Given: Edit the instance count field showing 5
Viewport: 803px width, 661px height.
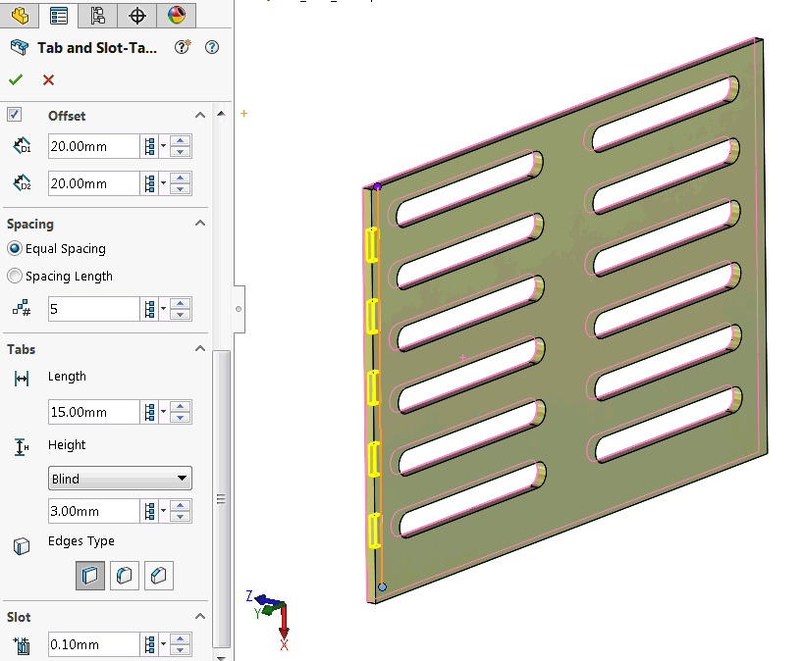Looking at the screenshot, I should click(93, 309).
